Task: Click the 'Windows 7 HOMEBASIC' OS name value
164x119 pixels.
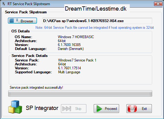Action: (76, 37)
